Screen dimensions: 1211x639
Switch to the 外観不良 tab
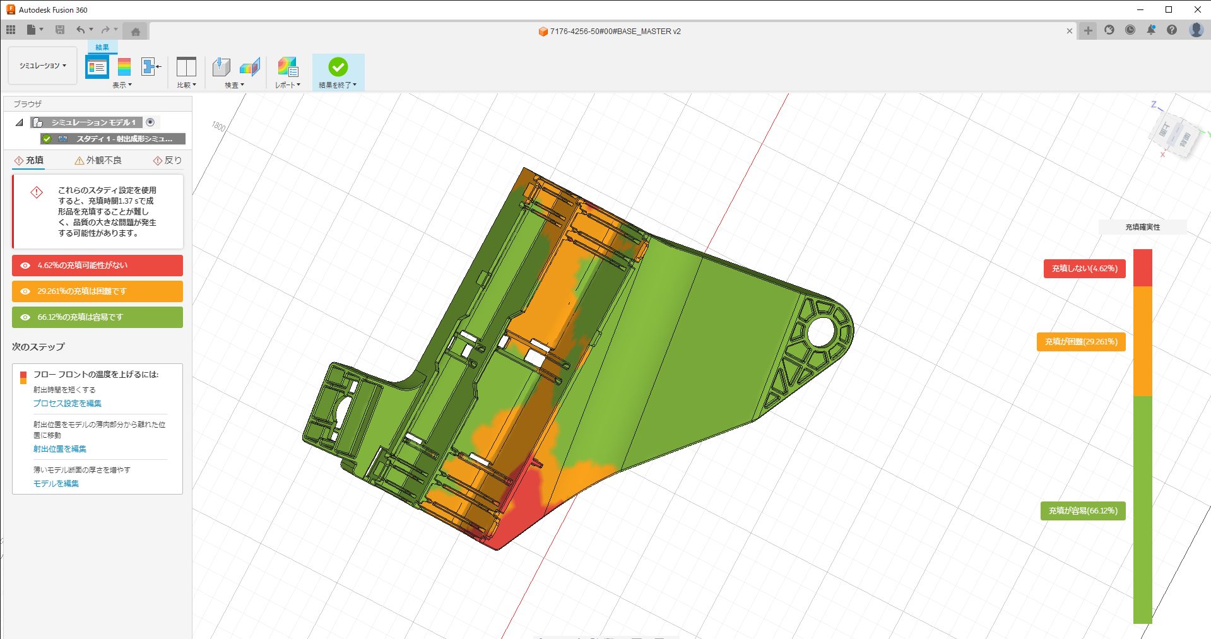[98, 160]
